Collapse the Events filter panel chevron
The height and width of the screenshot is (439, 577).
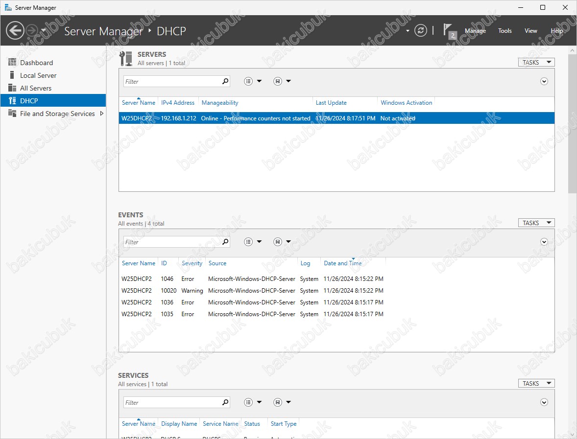(544, 242)
